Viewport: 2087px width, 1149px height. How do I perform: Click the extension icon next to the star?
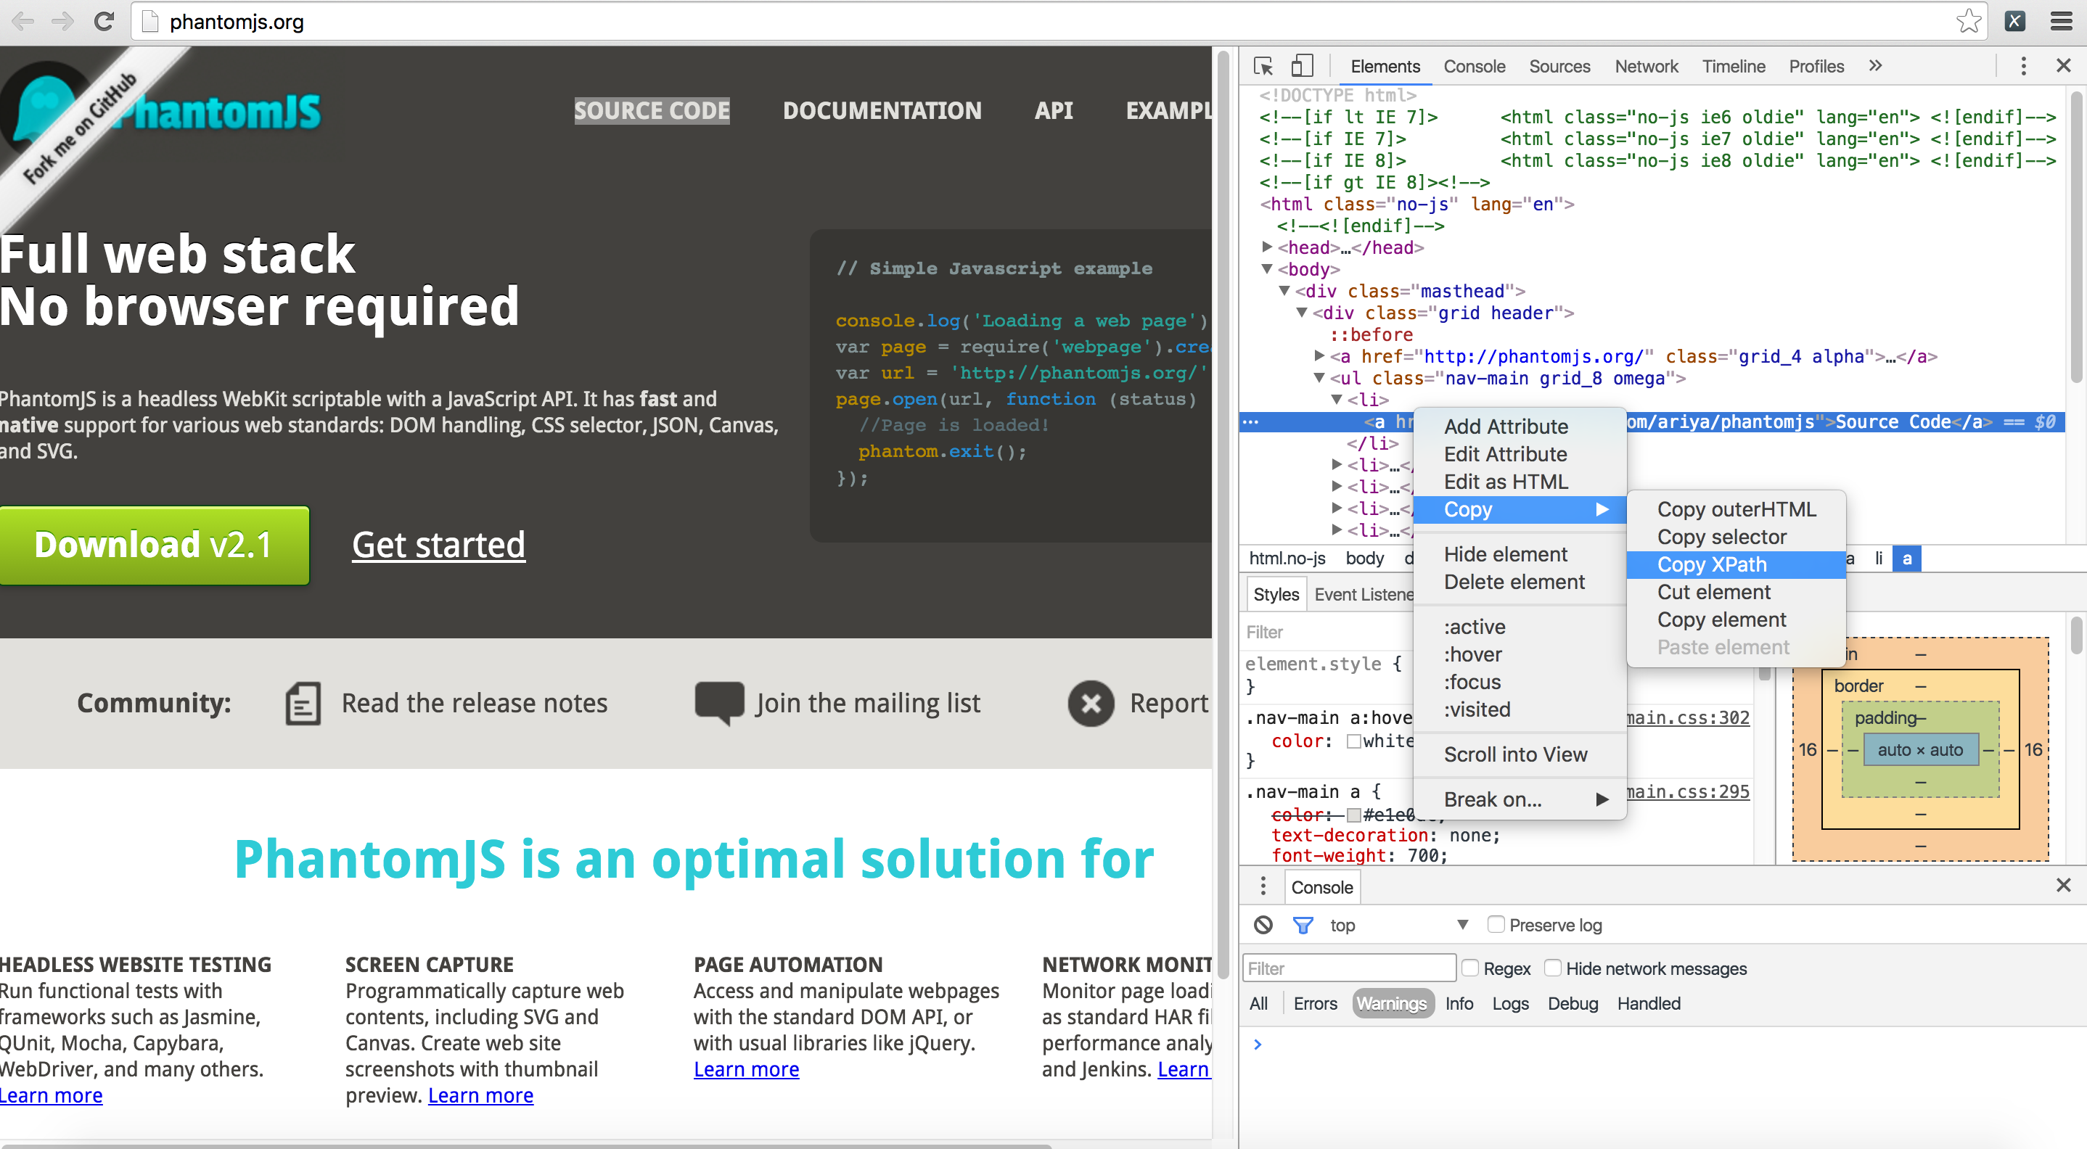pyautogui.click(x=2015, y=21)
